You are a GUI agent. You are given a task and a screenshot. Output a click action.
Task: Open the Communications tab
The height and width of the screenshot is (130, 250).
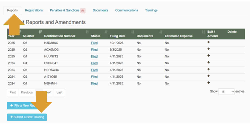[126, 10]
